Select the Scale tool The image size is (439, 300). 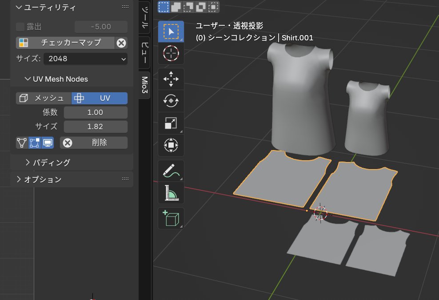[171, 123]
